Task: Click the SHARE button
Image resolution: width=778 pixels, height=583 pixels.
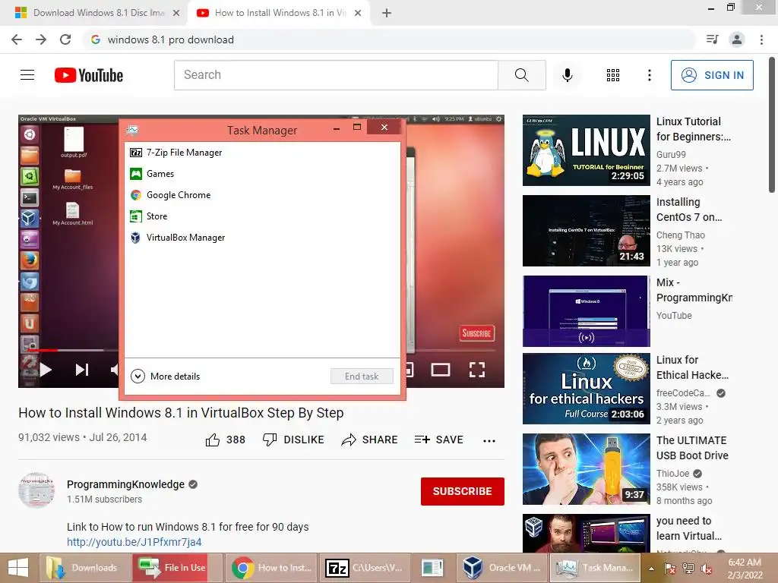Action: pyautogui.click(x=370, y=440)
